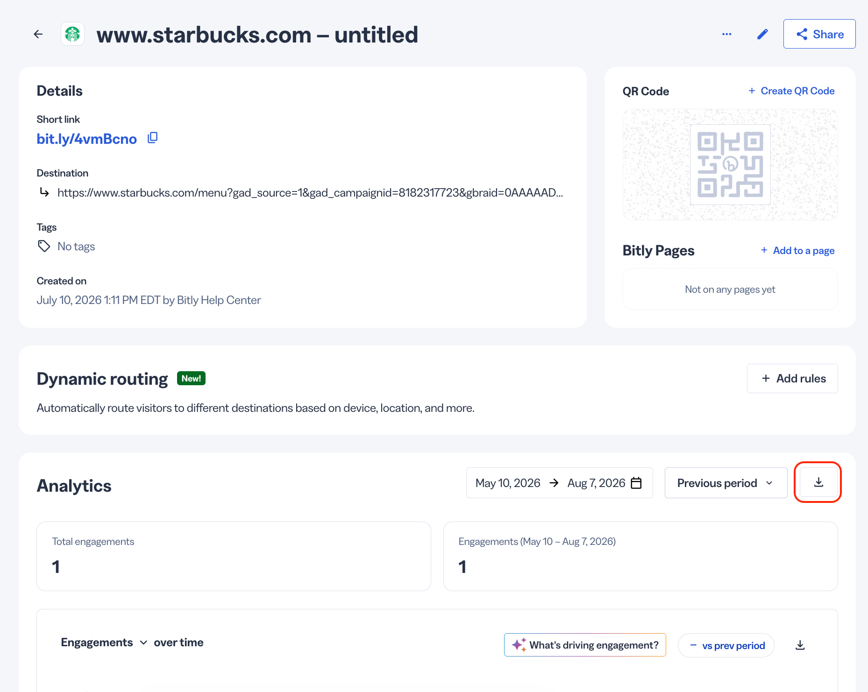Image resolution: width=868 pixels, height=692 pixels.
Task: Click the Starbucks favicon logo
Action: [x=72, y=34]
